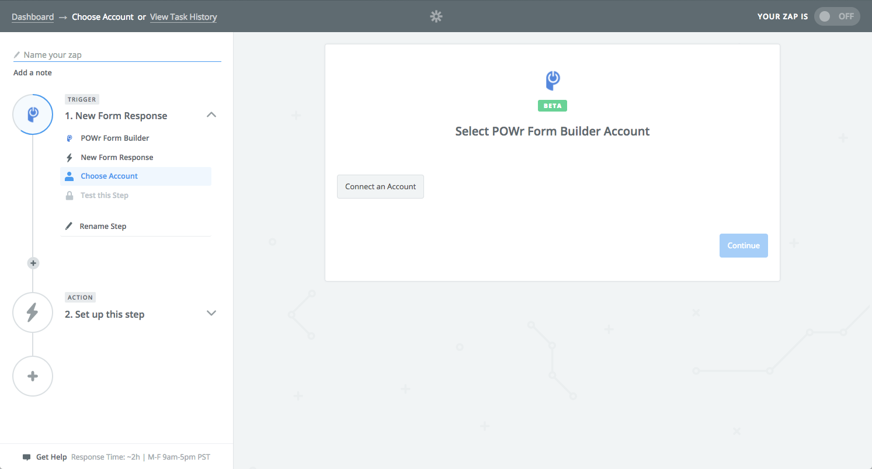This screenshot has height=469, width=872.
Task: Click the Name your zap field
Action: tap(117, 55)
